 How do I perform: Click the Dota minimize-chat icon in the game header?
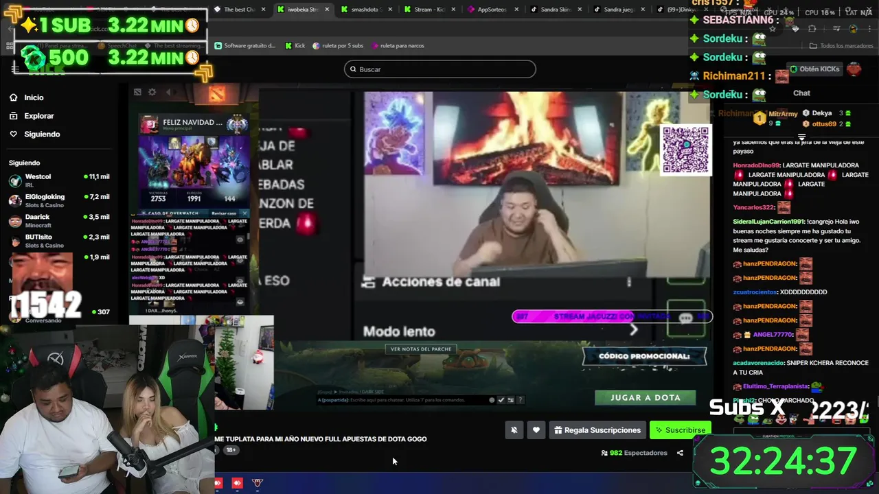point(137,92)
